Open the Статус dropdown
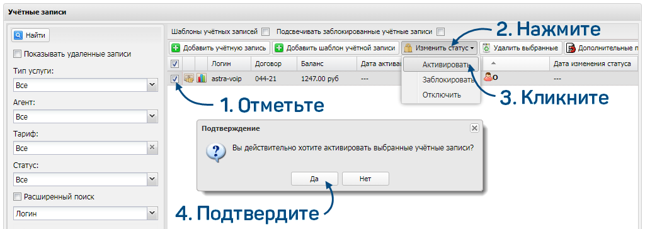This screenshot has height=229, width=645. [152, 180]
